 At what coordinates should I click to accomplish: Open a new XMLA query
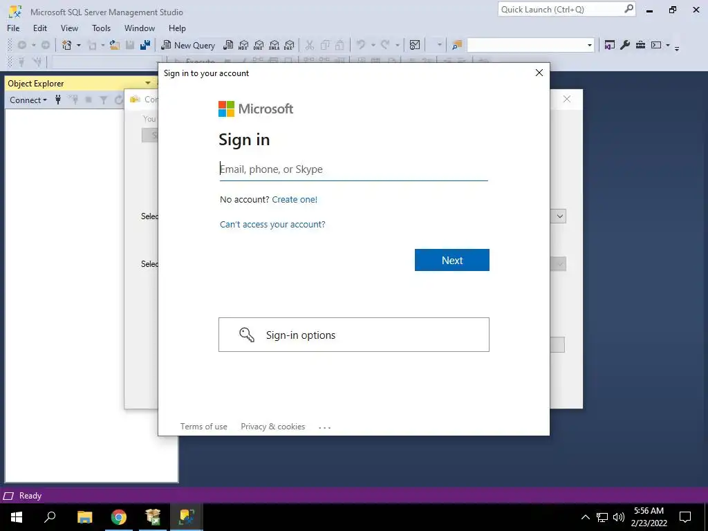(x=274, y=45)
